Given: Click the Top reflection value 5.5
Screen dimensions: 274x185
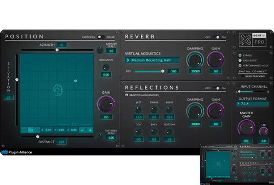Looking at the screenshot, I should [x=139, y=139].
